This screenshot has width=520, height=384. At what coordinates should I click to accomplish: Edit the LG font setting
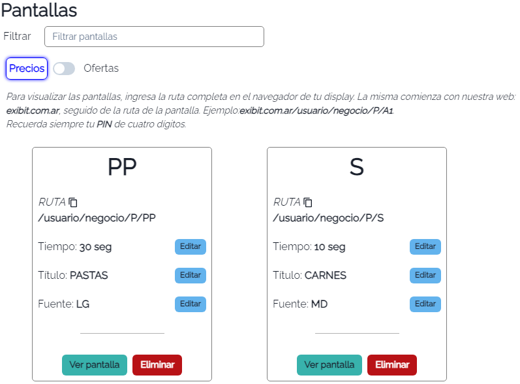tap(191, 304)
